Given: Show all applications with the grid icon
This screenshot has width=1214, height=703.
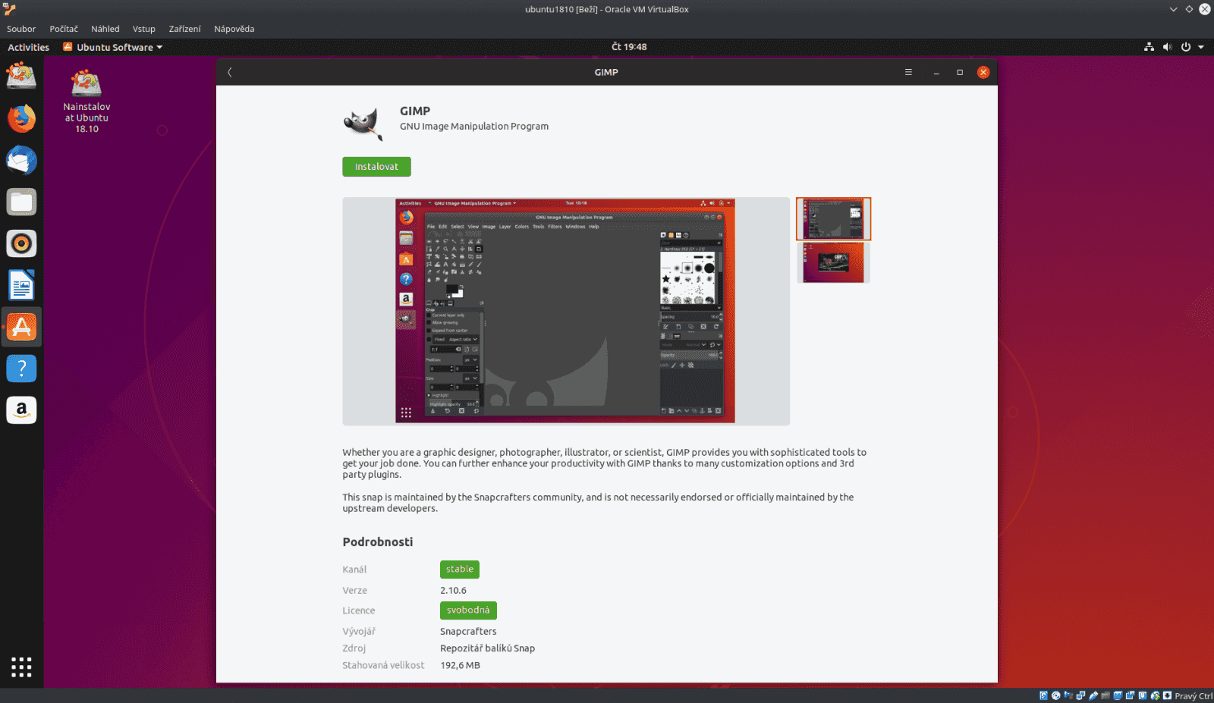Looking at the screenshot, I should point(21,667).
